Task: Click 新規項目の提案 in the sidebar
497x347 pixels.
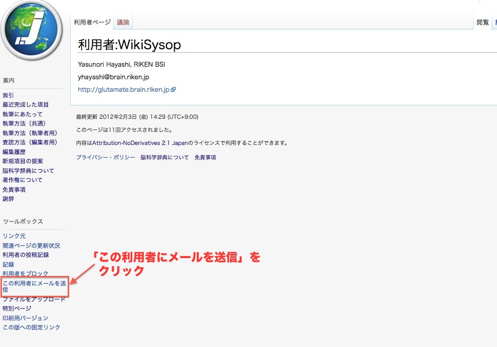Action: [23, 161]
